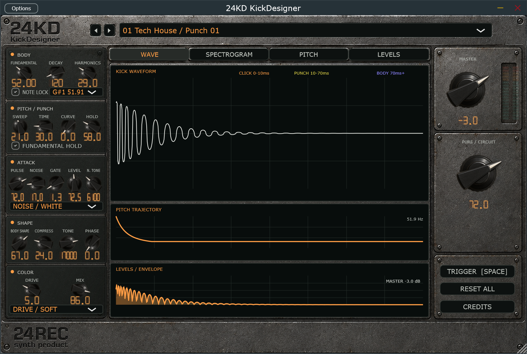Image resolution: width=527 pixels, height=354 pixels.
Task: Click the FUNDAMENTAL knob in BODY
Action: pyautogui.click(x=24, y=73)
